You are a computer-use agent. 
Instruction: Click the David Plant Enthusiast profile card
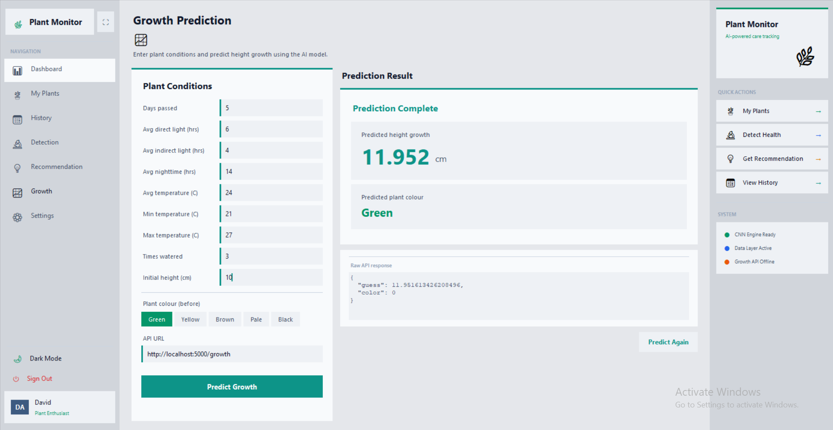click(x=60, y=407)
